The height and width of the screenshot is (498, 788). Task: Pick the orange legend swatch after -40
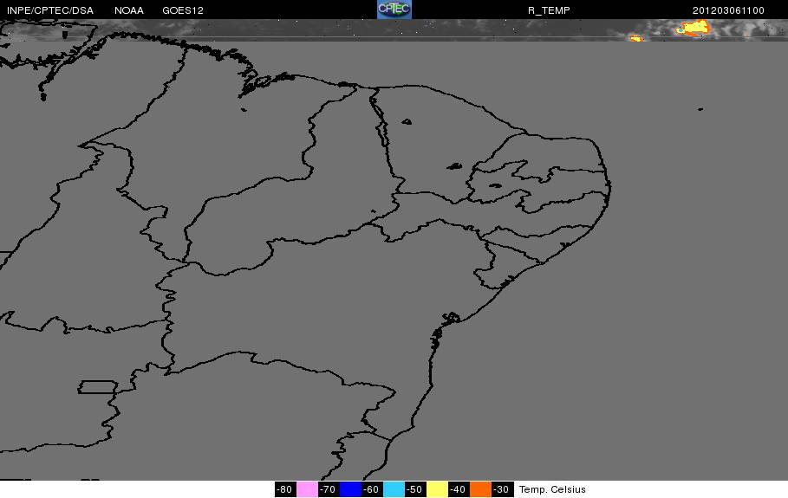[481, 489]
